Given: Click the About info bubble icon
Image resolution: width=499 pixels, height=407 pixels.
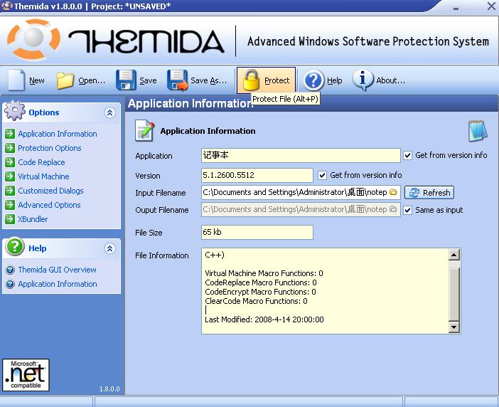Looking at the screenshot, I should [363, 80].
